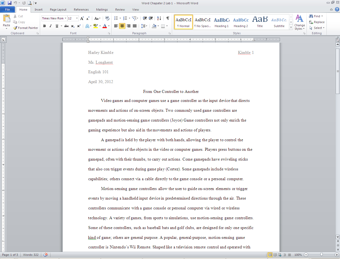340x259 pixels.
Task: Open the font name dropdown
Action: pos(65,18)
